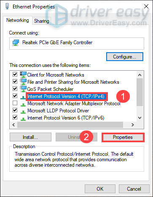Select Microsoft Network Adapter Multiplexor Protocol item

pos(74,104)
